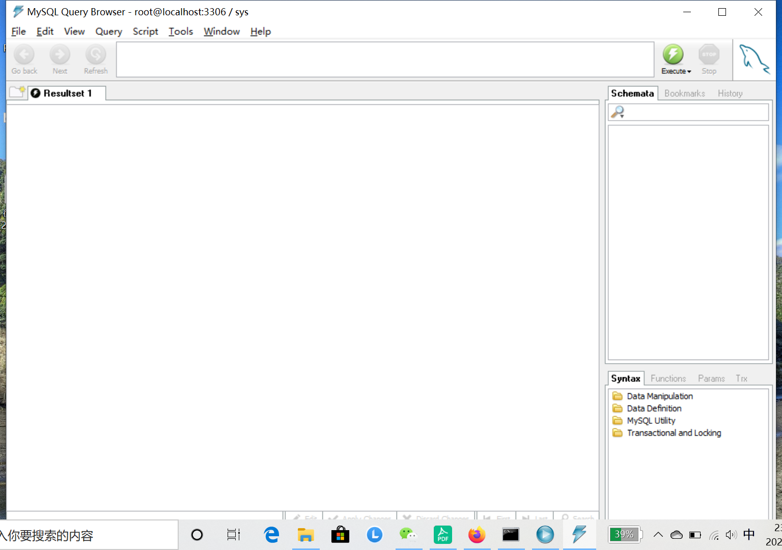This screenshot has height=550, width=782.
Task: Click the Chinese input method indicator
Action: click(749, 535)
